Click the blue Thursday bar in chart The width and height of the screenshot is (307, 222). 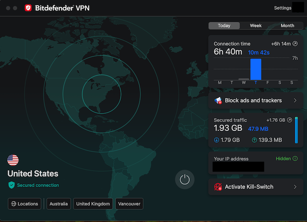coord(256,69)
